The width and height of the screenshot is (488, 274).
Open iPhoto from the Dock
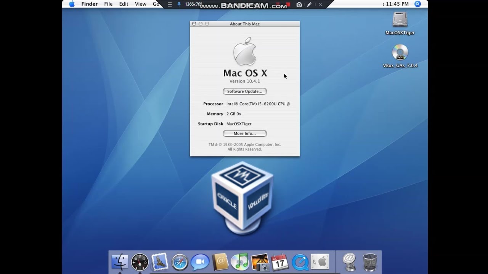[260, 262]
